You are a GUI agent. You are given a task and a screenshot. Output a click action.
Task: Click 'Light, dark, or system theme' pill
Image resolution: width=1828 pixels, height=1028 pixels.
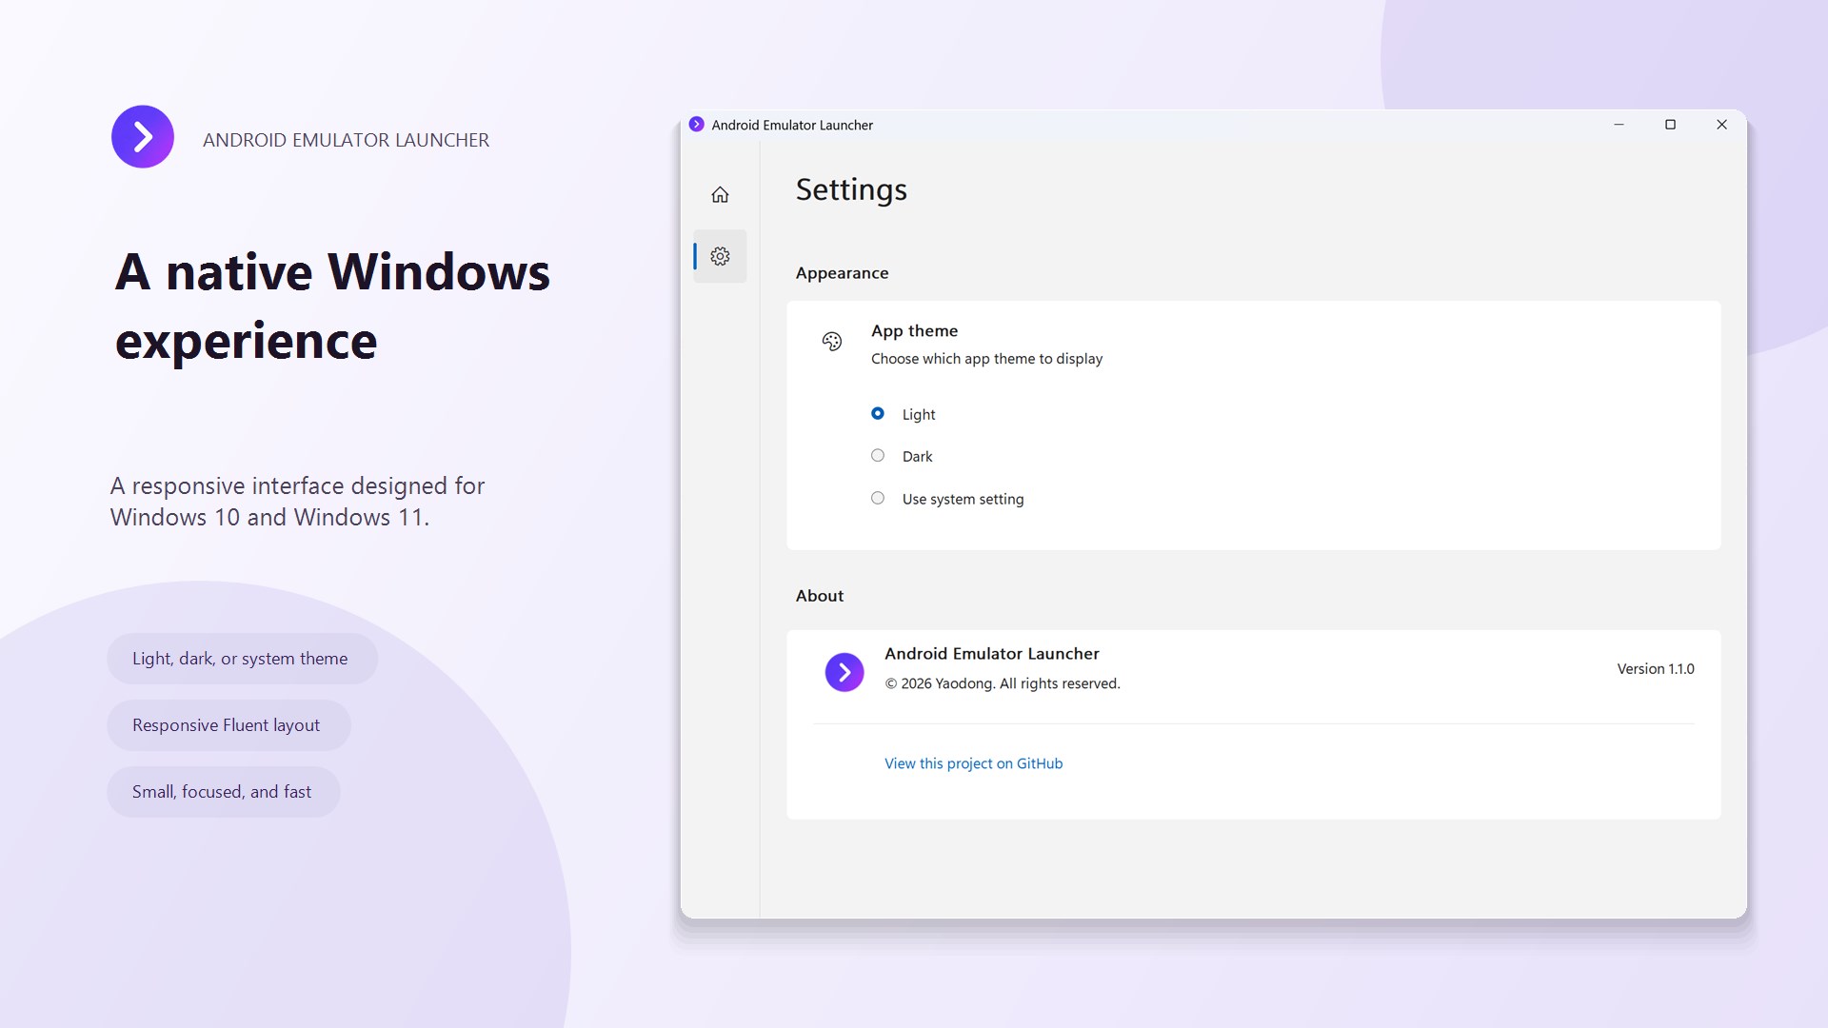[x=242, y=659]
